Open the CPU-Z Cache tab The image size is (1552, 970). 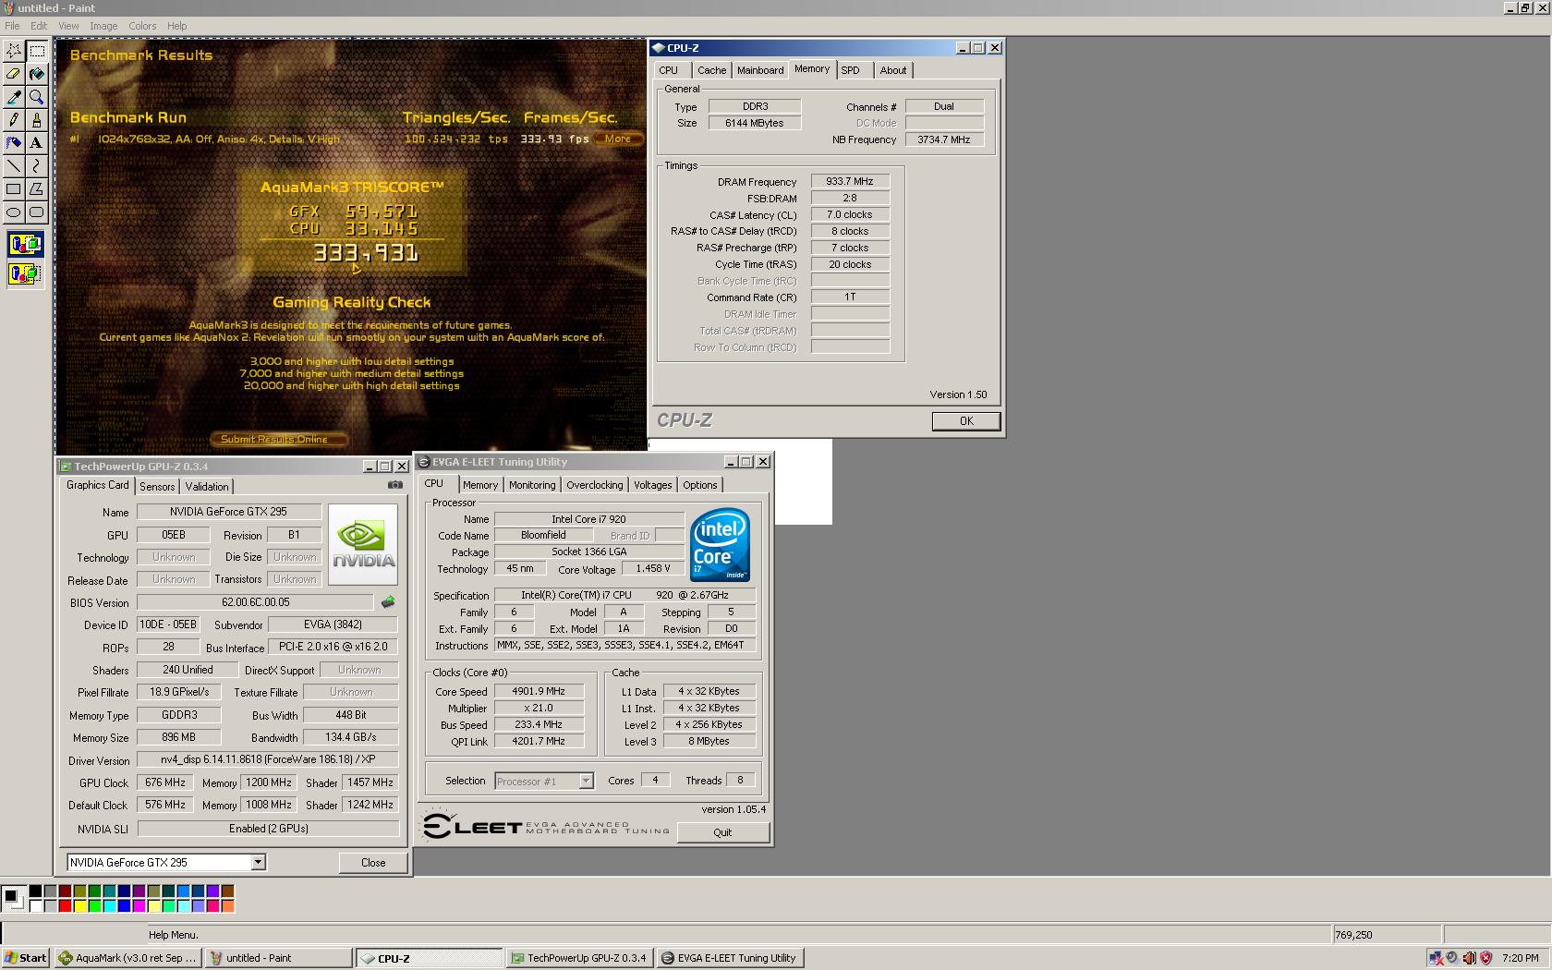coord(711,70)
